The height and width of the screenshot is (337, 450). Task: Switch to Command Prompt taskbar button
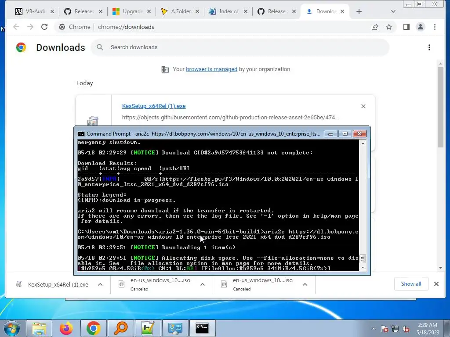[x=202, y=328]
